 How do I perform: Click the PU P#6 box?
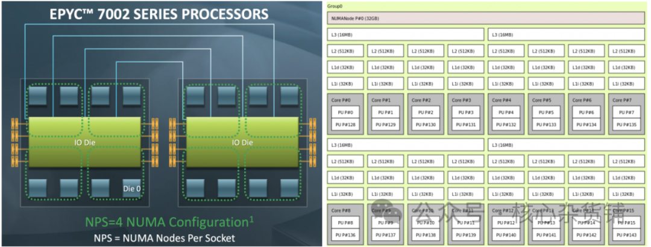pyautogui.click(x=587, y=112)
